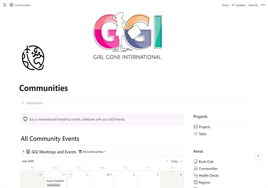Screen dimensions: 268x188
Task: Click the globe and airplane page icon
Action: point(33,58)
